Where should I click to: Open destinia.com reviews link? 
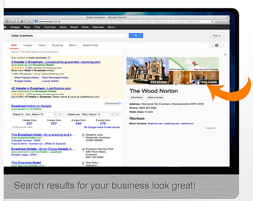pyautogui.click(x=156, y=124)
